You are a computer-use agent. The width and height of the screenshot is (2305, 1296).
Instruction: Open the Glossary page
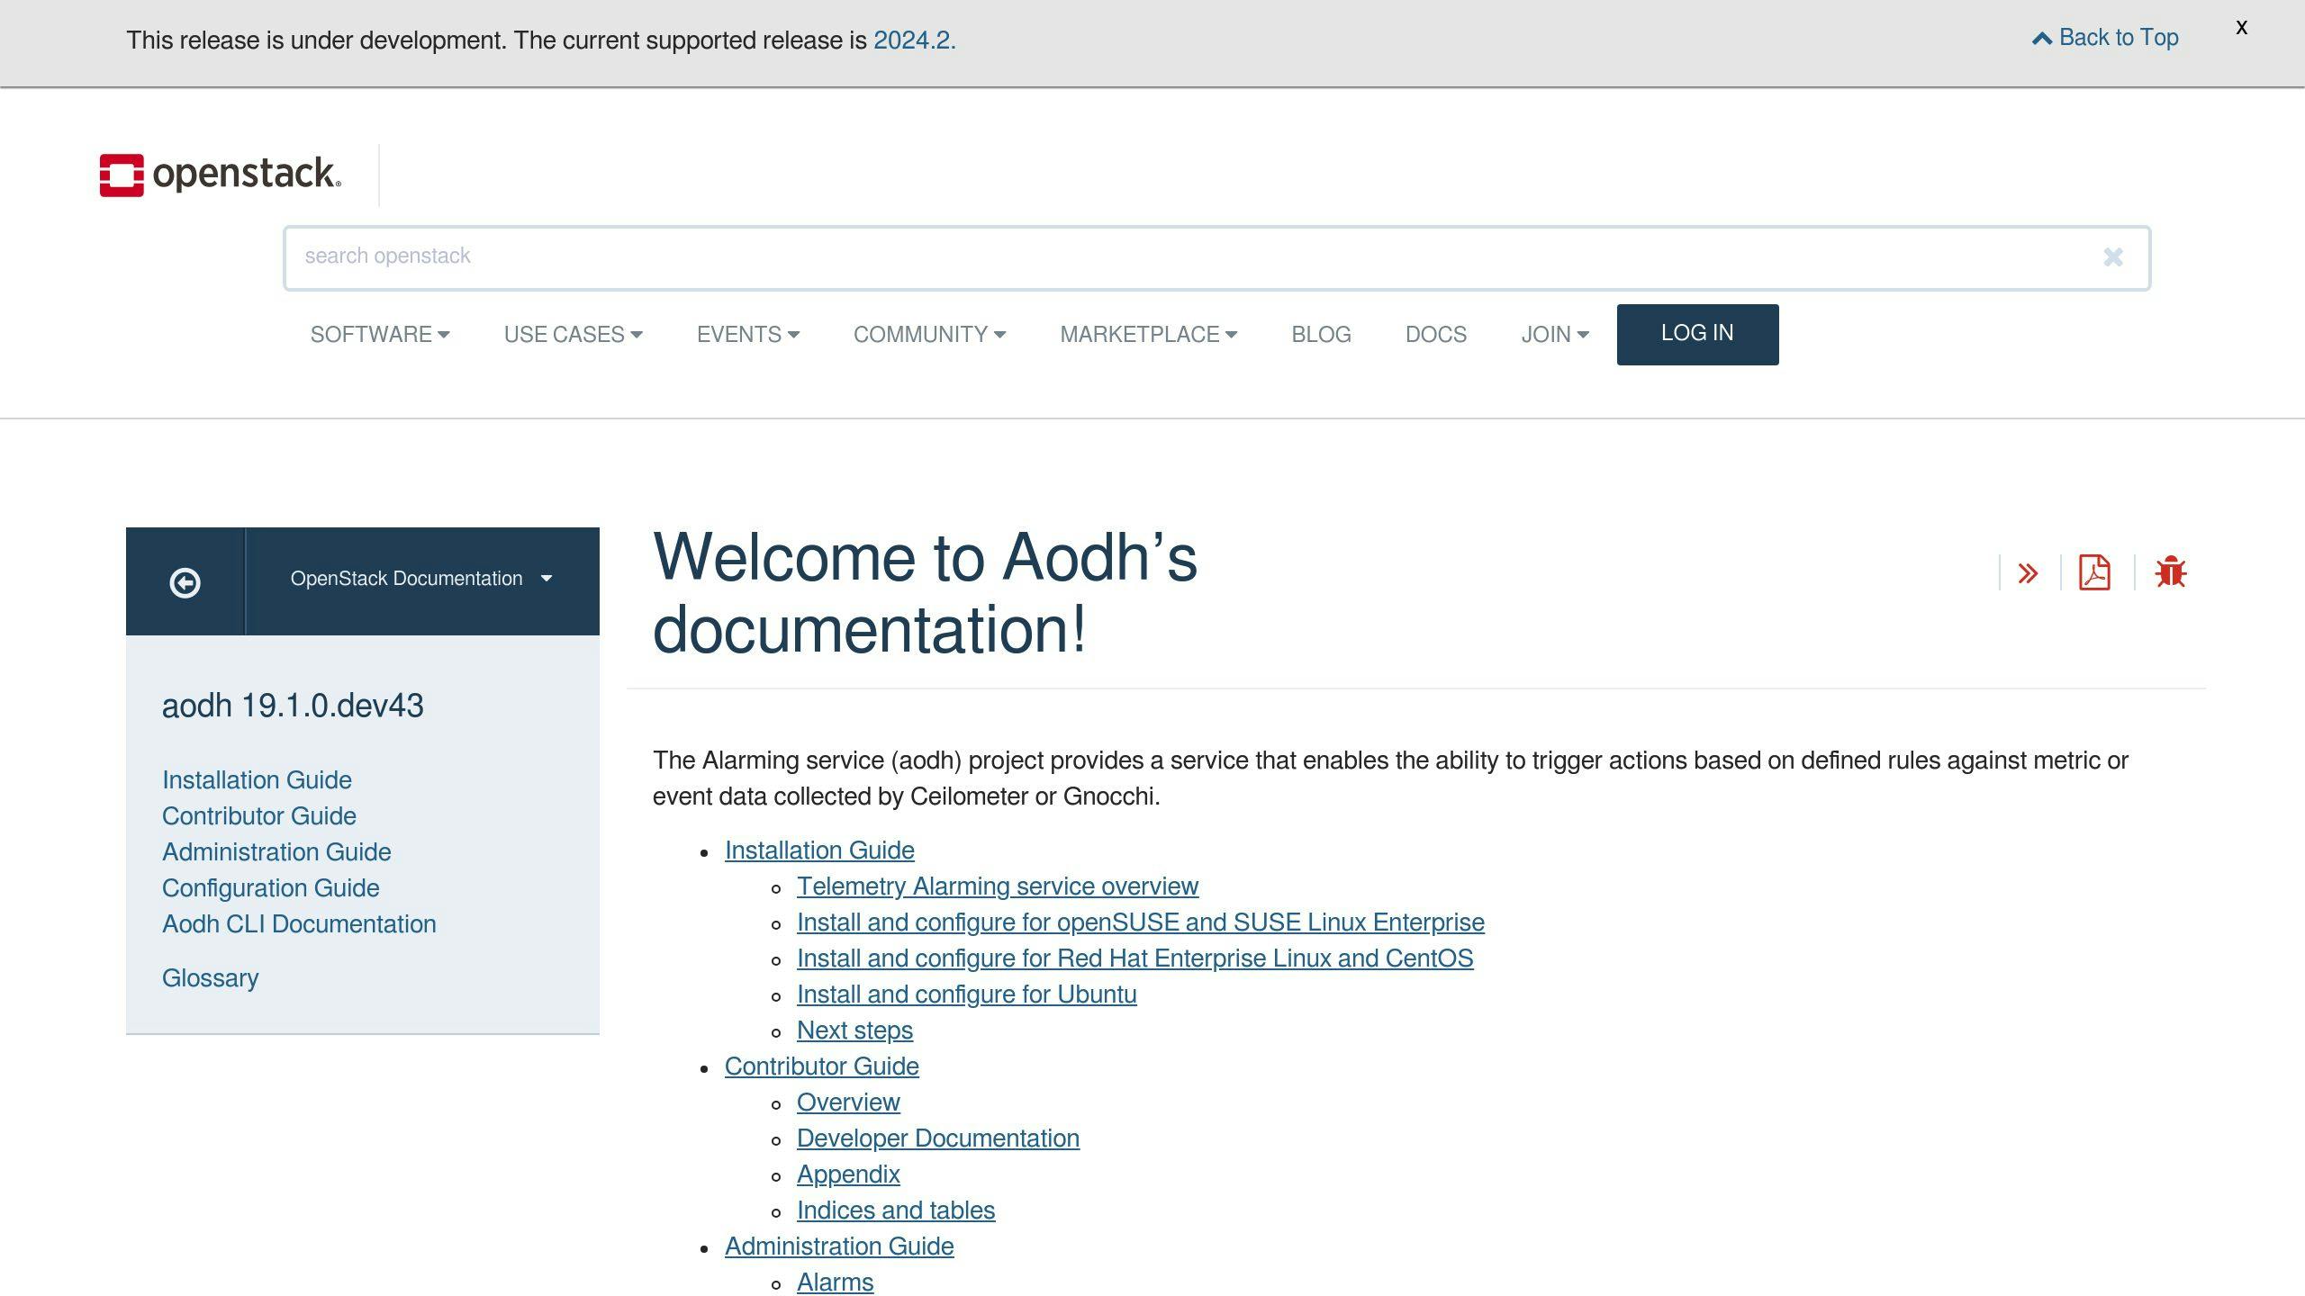(x=210, y=977)
